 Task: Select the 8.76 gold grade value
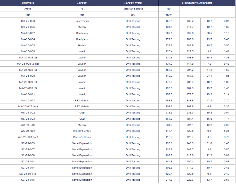coord(226,137)
